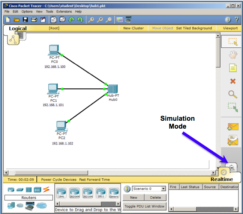The image size is (243, 214).
Task: Pick the 2621XM router
Action: tap(88, 193)
